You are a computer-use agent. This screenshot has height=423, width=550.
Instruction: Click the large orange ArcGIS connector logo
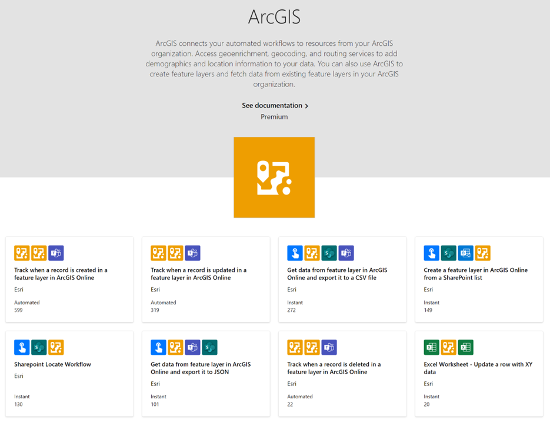tap(274, 177)
